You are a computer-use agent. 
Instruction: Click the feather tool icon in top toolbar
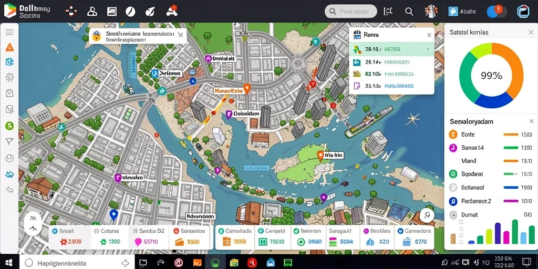[150, 12]
